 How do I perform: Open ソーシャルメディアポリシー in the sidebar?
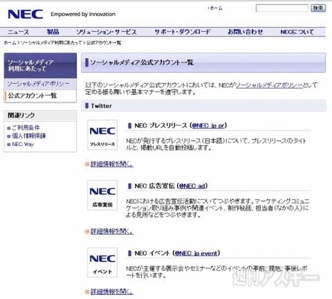(38, 84)
